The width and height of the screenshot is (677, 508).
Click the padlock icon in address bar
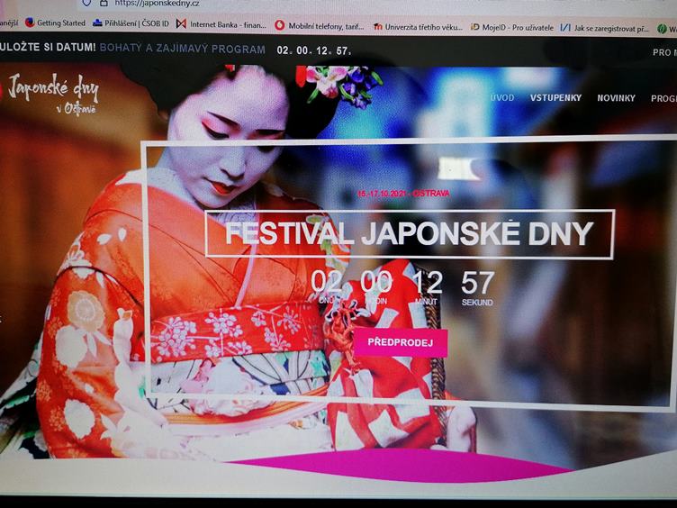[x=104, y=3]
